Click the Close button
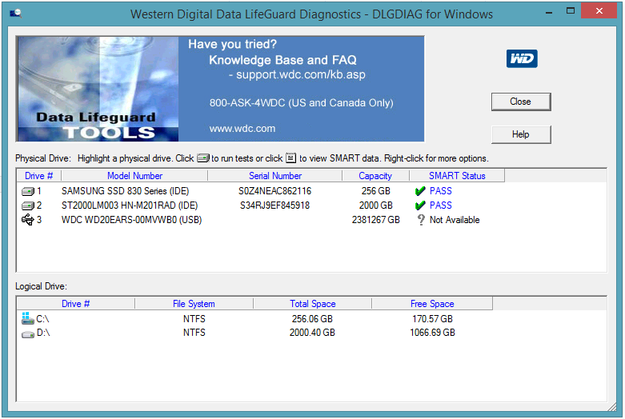The image size is (625, 419). pos(521,102)
